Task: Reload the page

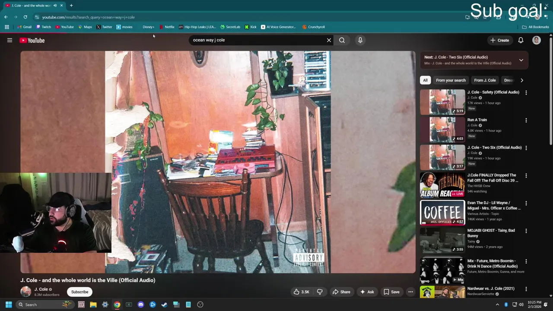Action: pyautogui.click(x=25, y=17)
